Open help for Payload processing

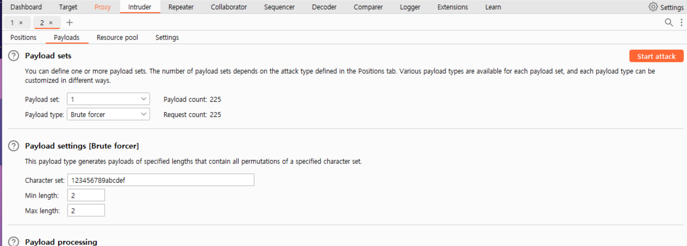point(14,241)
